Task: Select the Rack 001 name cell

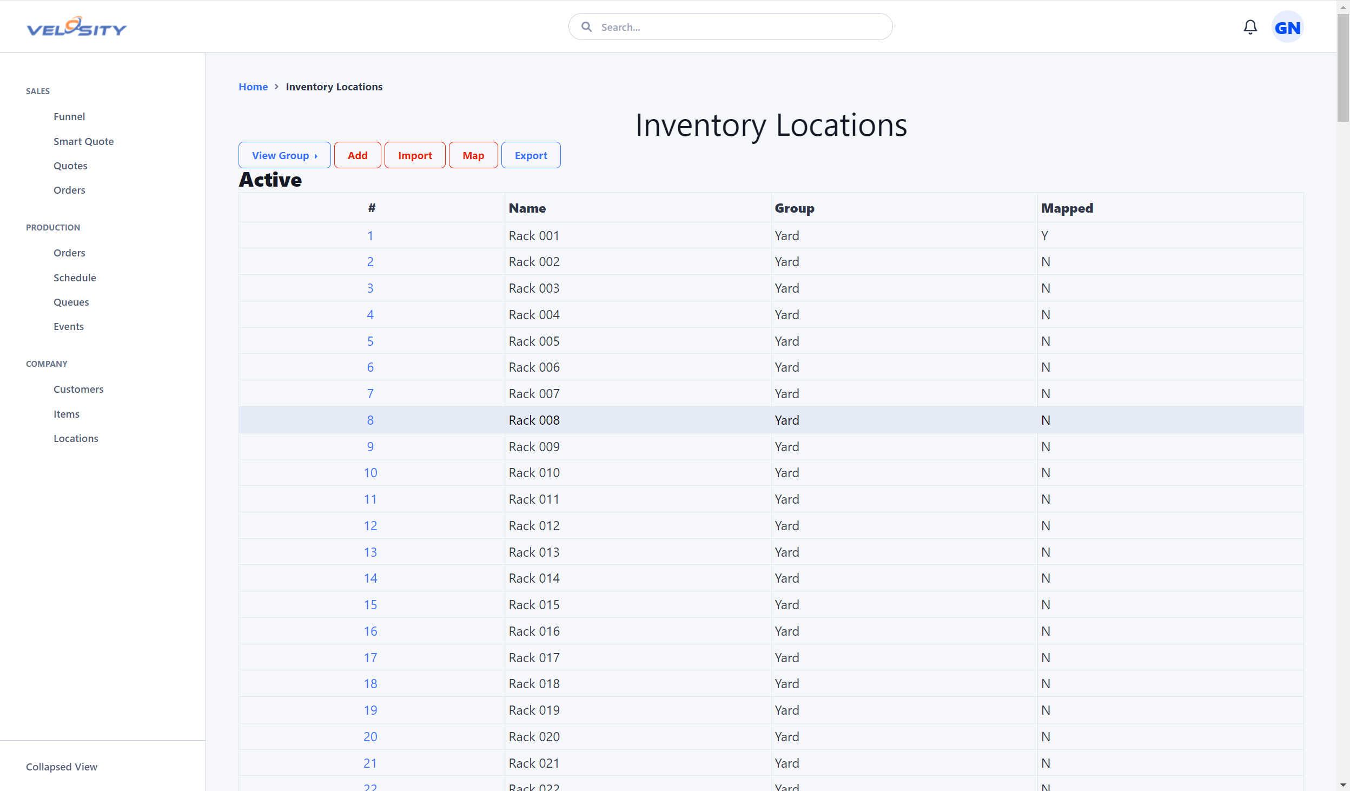Action: 638,235
